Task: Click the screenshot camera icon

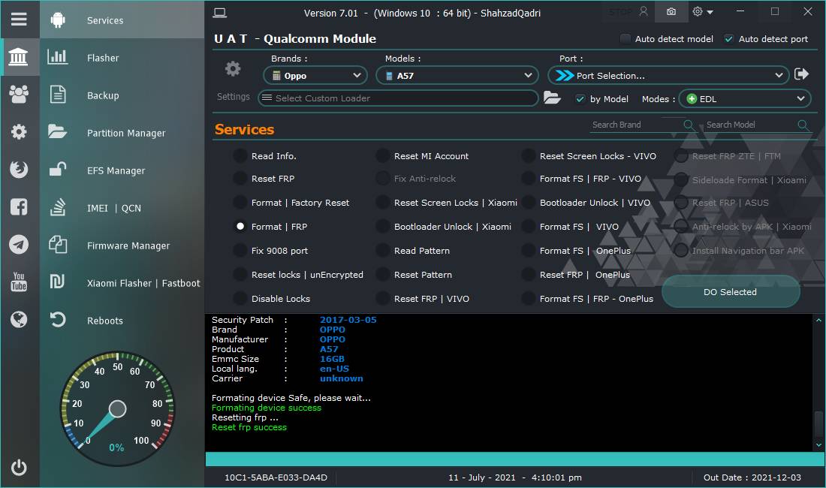Action: pyautogui.click(x=671, y=12)
